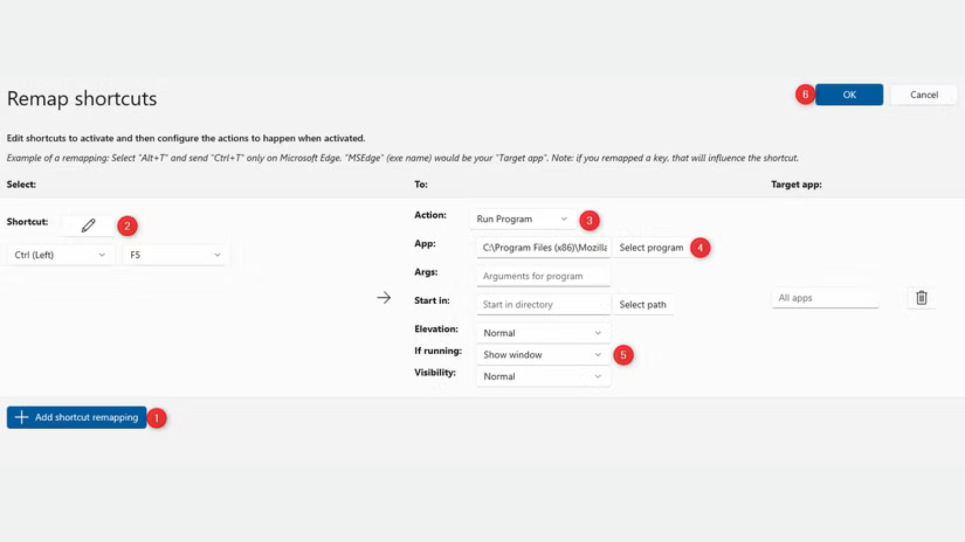
Task: Open the Ctrl (Left) key dropdown
Action: click(60, 255)
